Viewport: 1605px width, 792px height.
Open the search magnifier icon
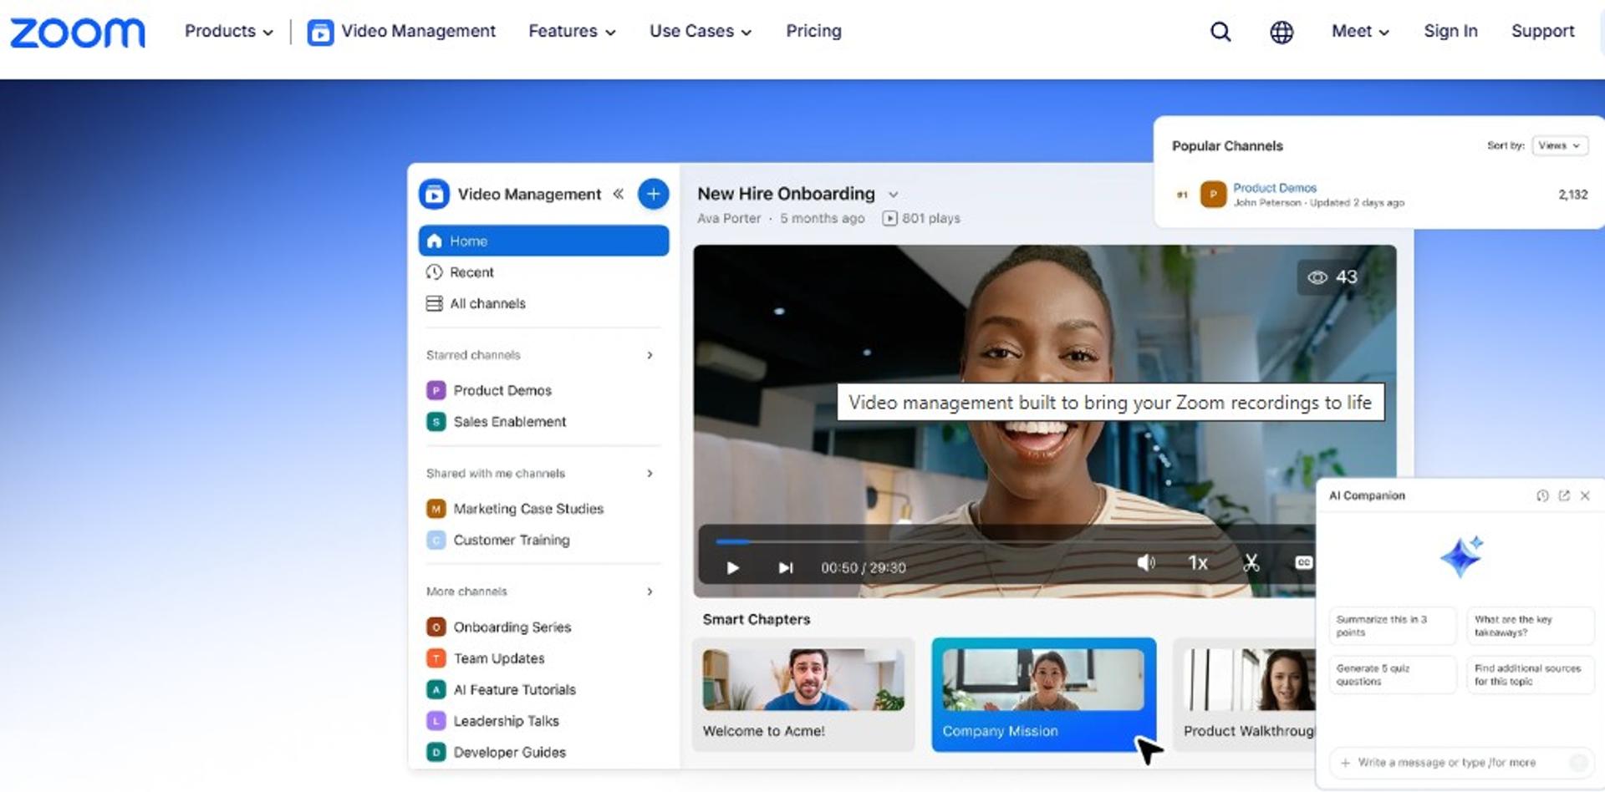(x=1220, y=32)
